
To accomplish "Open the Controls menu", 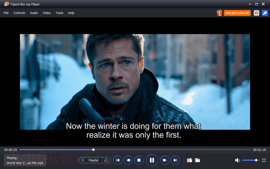I will 19,13.
